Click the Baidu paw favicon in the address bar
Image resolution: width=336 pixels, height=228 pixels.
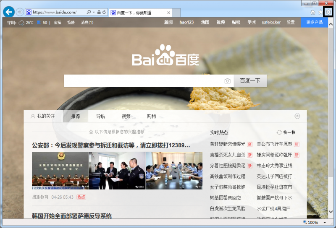pyautogui.click(x=29, y=12)
